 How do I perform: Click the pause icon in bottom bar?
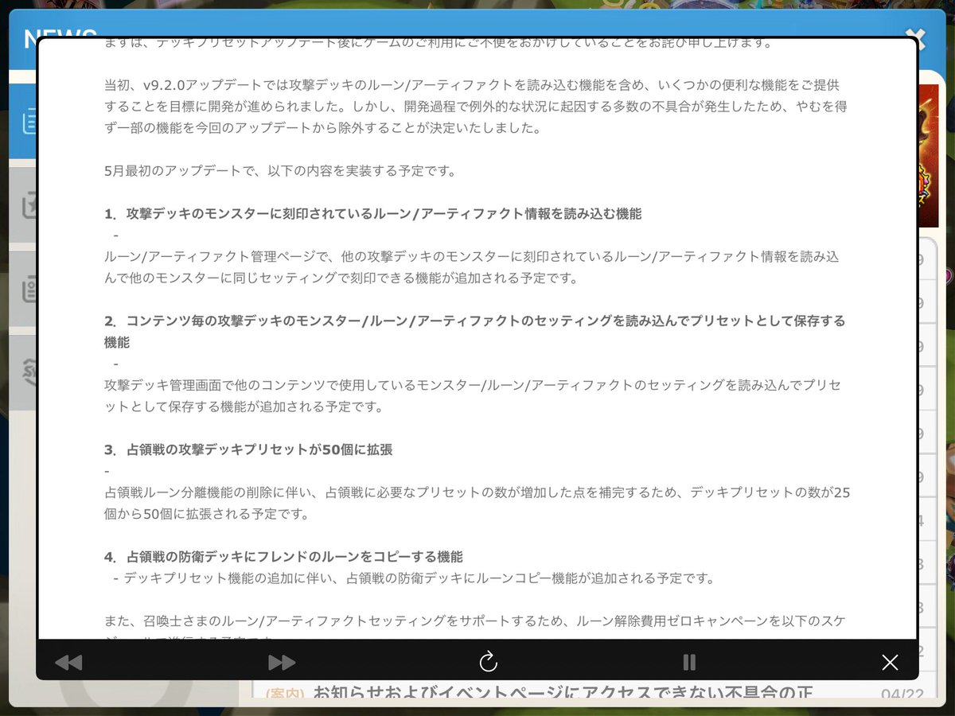click(x=689, y=662)
